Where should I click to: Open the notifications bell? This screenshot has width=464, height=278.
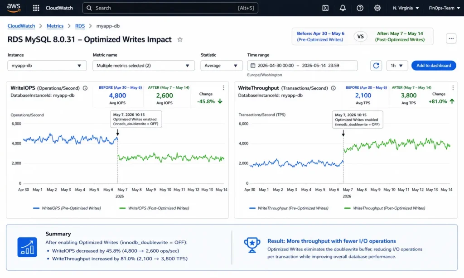[x=343, y=8]
